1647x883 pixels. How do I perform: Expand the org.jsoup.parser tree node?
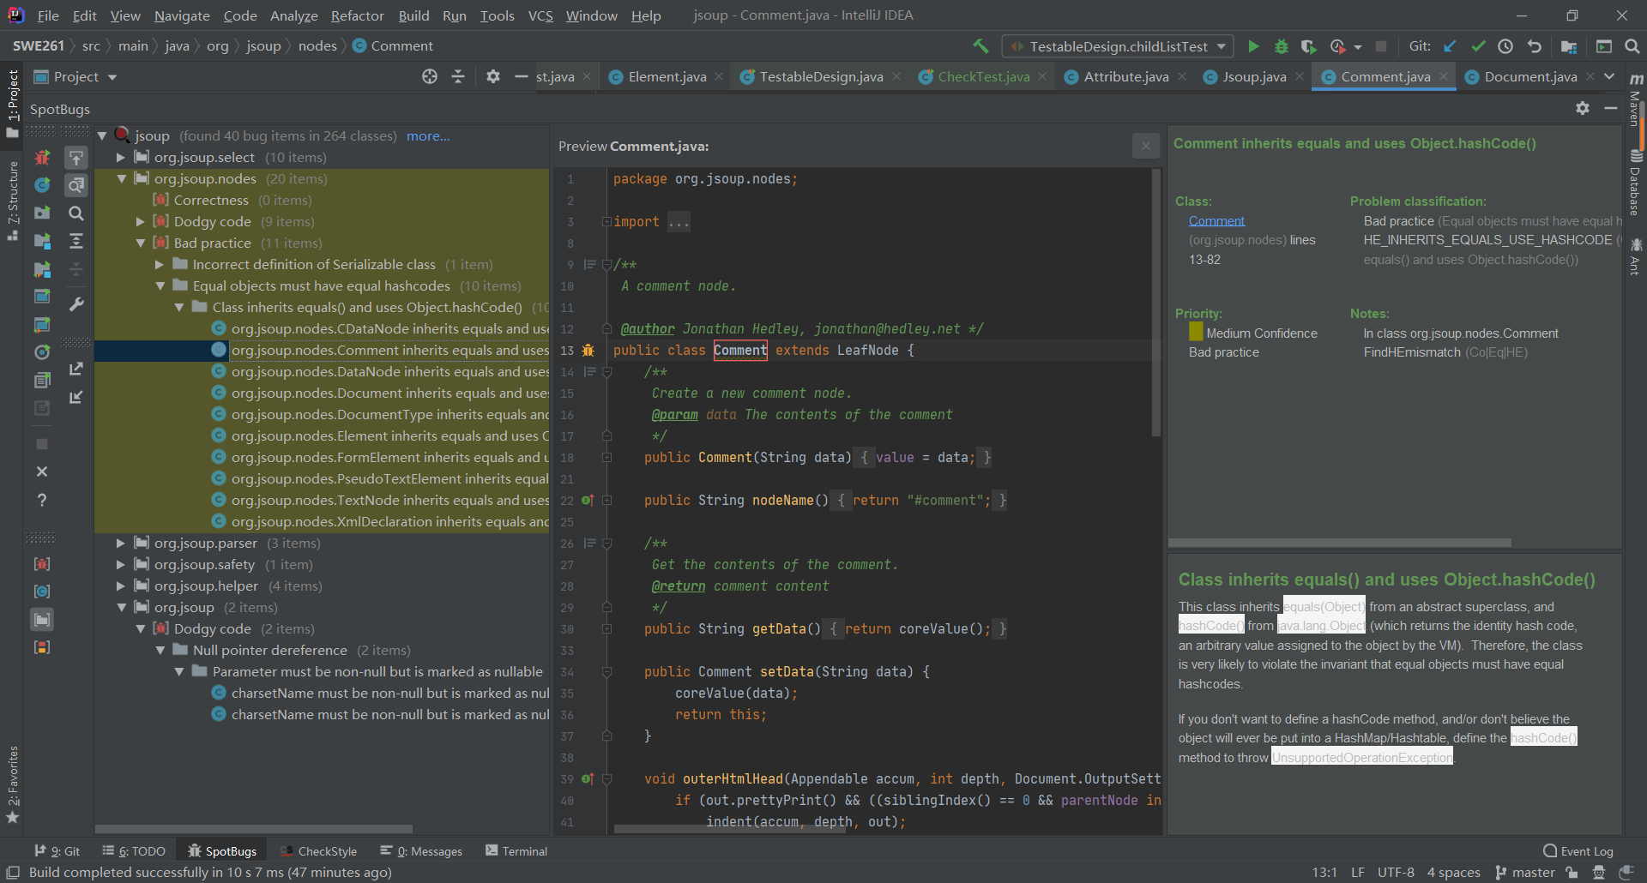point(121,544)
